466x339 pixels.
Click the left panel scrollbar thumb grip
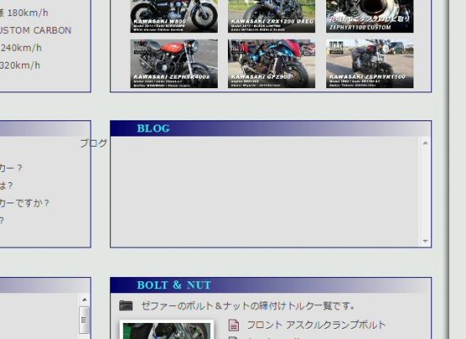pyautogui.click(x=84, y=320)
